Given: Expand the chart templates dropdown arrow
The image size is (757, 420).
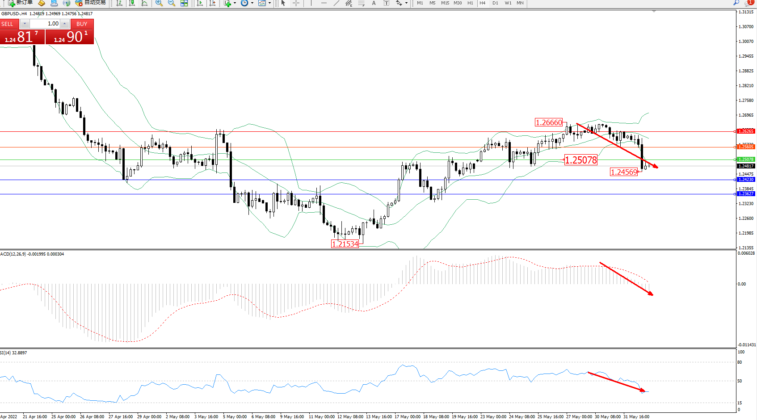Looking at the screenshot, I should pyautogui.click(x=269, y=3).
